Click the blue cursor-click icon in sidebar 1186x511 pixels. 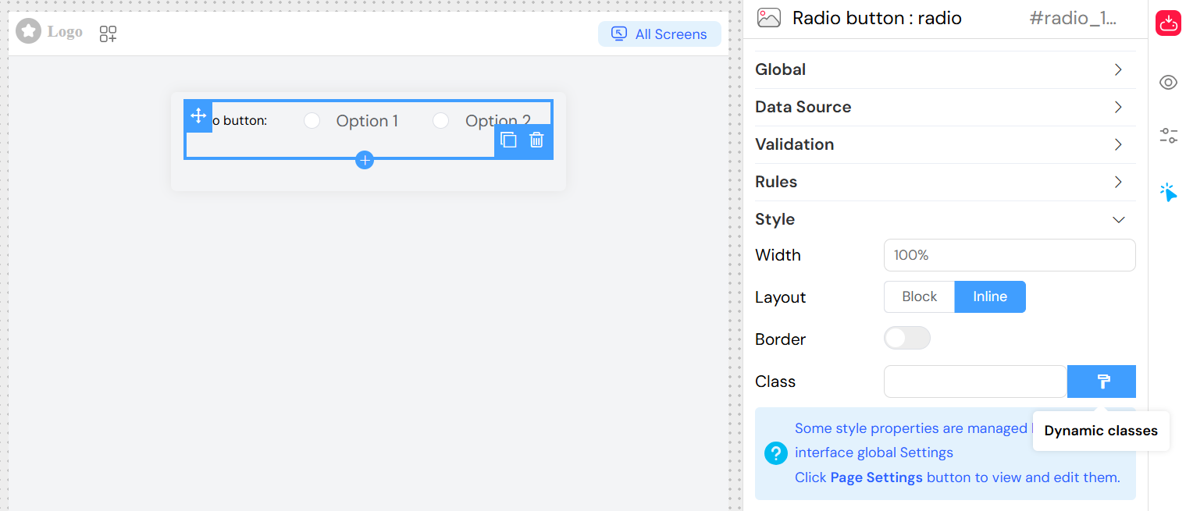click(x=1168, y=192)
